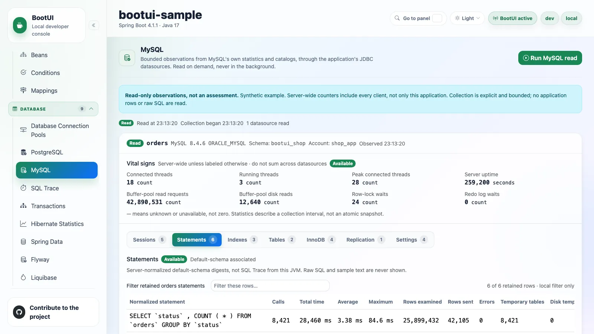Click the GitHub icon in the Contribute card
Viewport: 594px width, 334px height.
(x=19, y=312)
